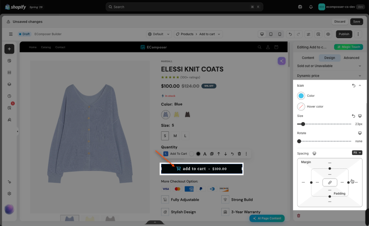Click the Magic Touch button
Screen dimensions: 369x226
[x=348, y=47]
